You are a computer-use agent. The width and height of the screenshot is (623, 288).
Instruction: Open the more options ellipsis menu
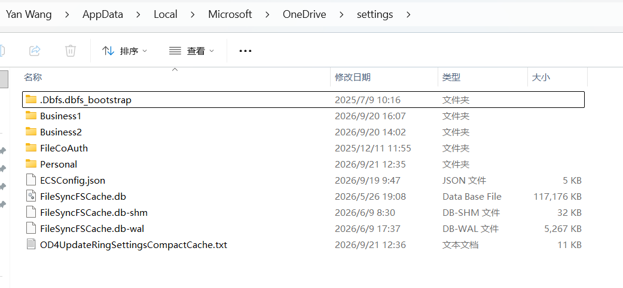coord(245,51)
